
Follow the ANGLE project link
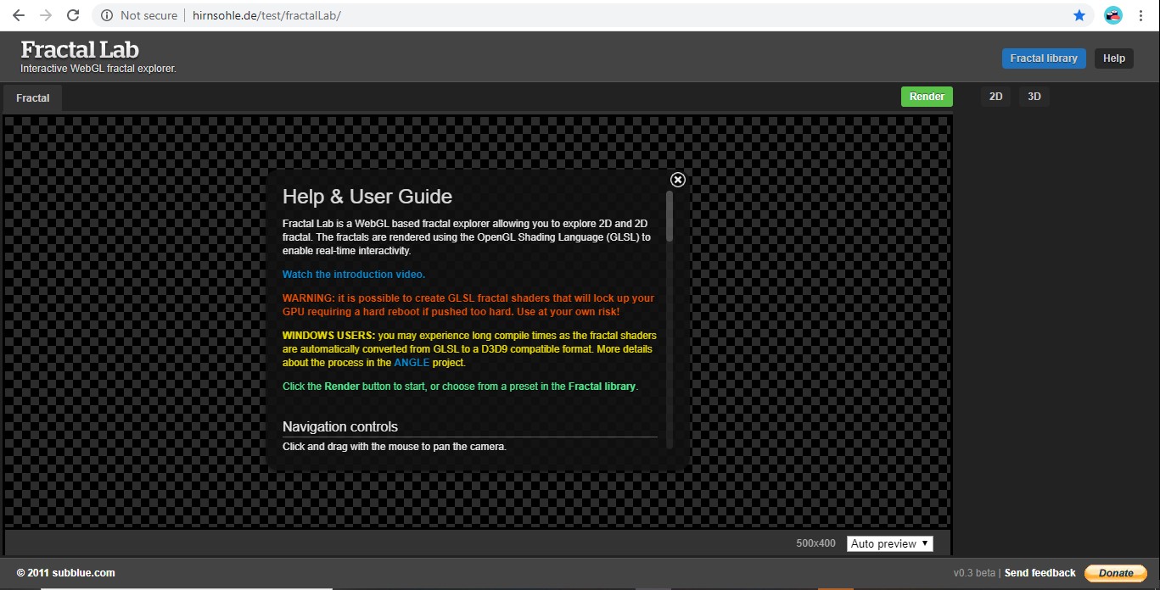[412, 363]
